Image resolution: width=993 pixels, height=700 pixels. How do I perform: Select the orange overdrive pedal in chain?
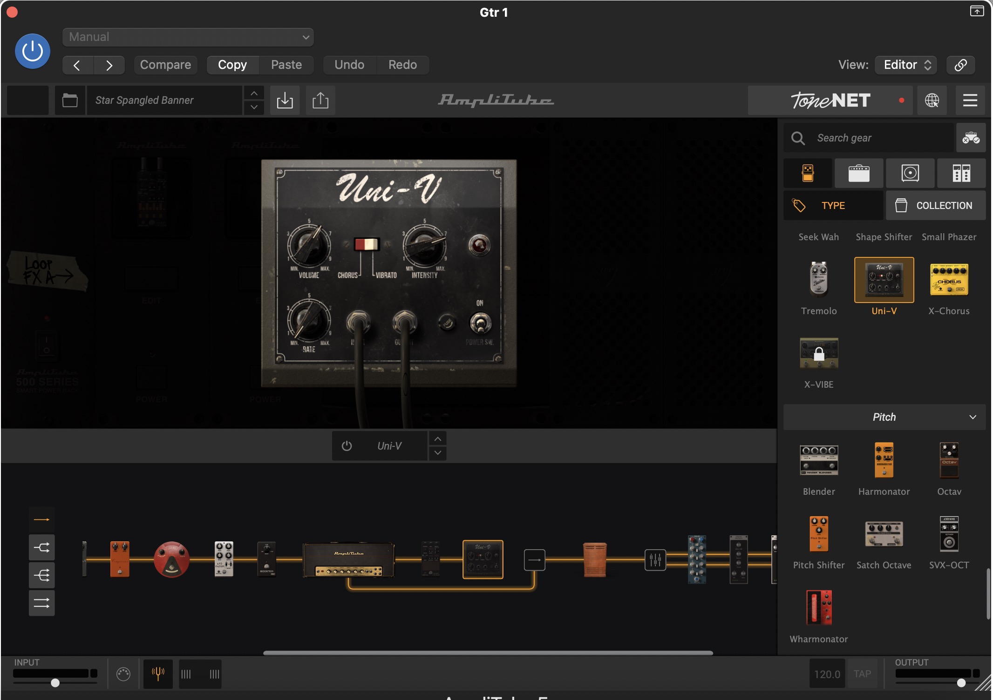120,559
